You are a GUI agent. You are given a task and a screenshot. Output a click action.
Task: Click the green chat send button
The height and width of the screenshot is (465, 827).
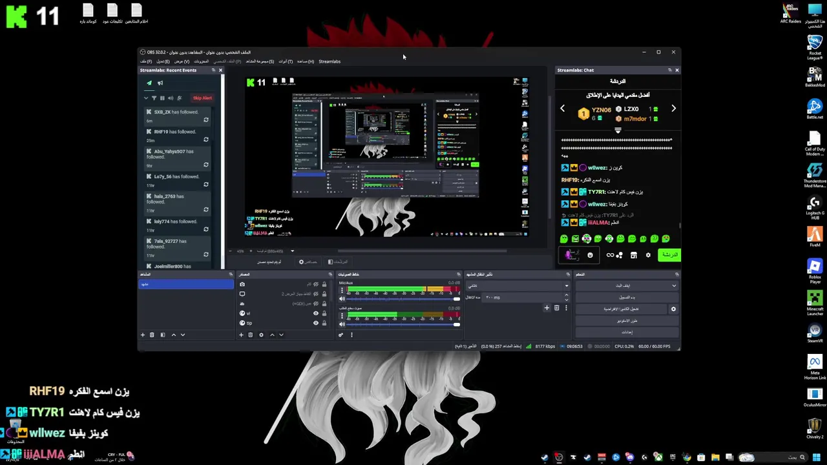tap(669, 255)
